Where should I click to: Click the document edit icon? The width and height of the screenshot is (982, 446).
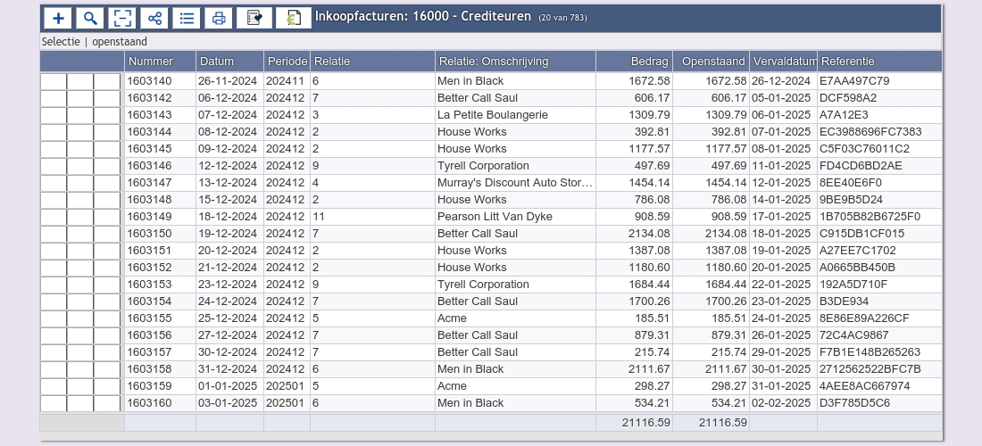254,18
